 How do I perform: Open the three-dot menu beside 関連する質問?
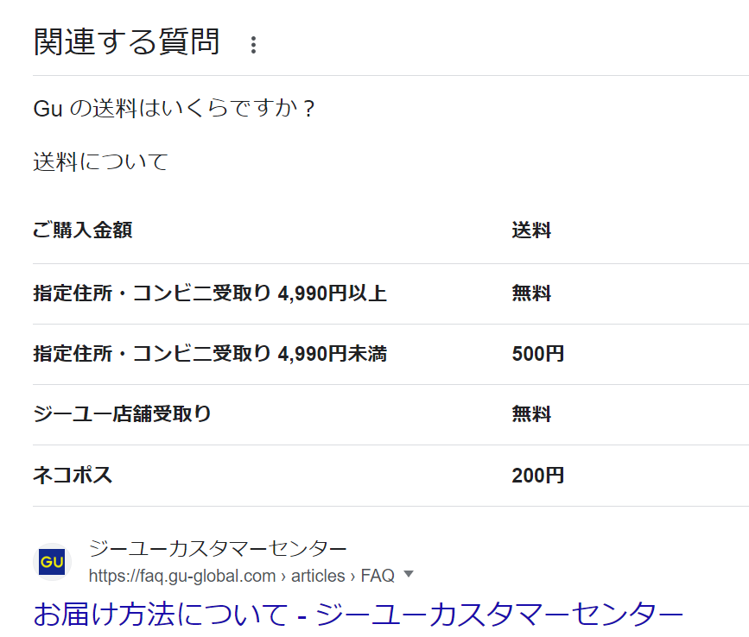pyautogui.click(x=254, y=45)
